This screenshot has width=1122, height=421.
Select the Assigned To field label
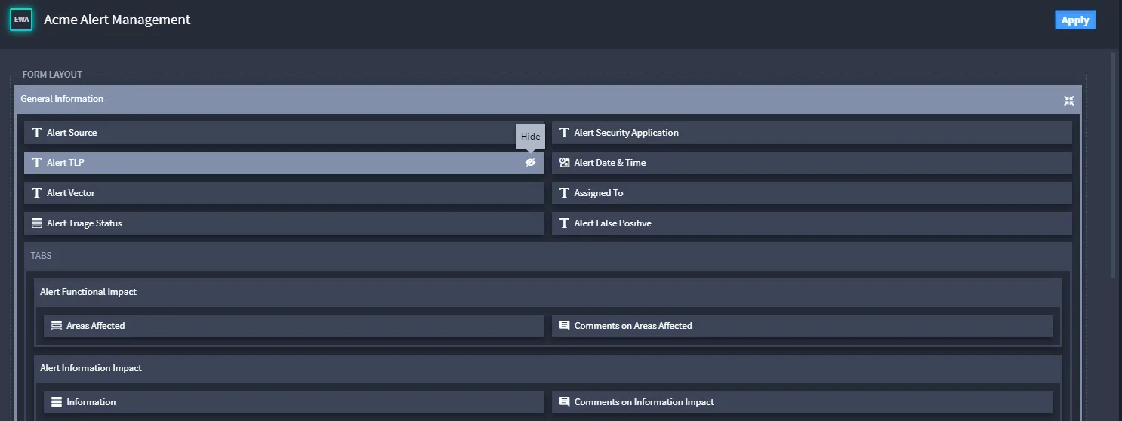click(x=599, y=193)
